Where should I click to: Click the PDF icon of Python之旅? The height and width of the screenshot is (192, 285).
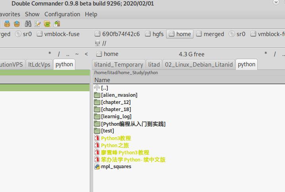(x=97, y=145)
